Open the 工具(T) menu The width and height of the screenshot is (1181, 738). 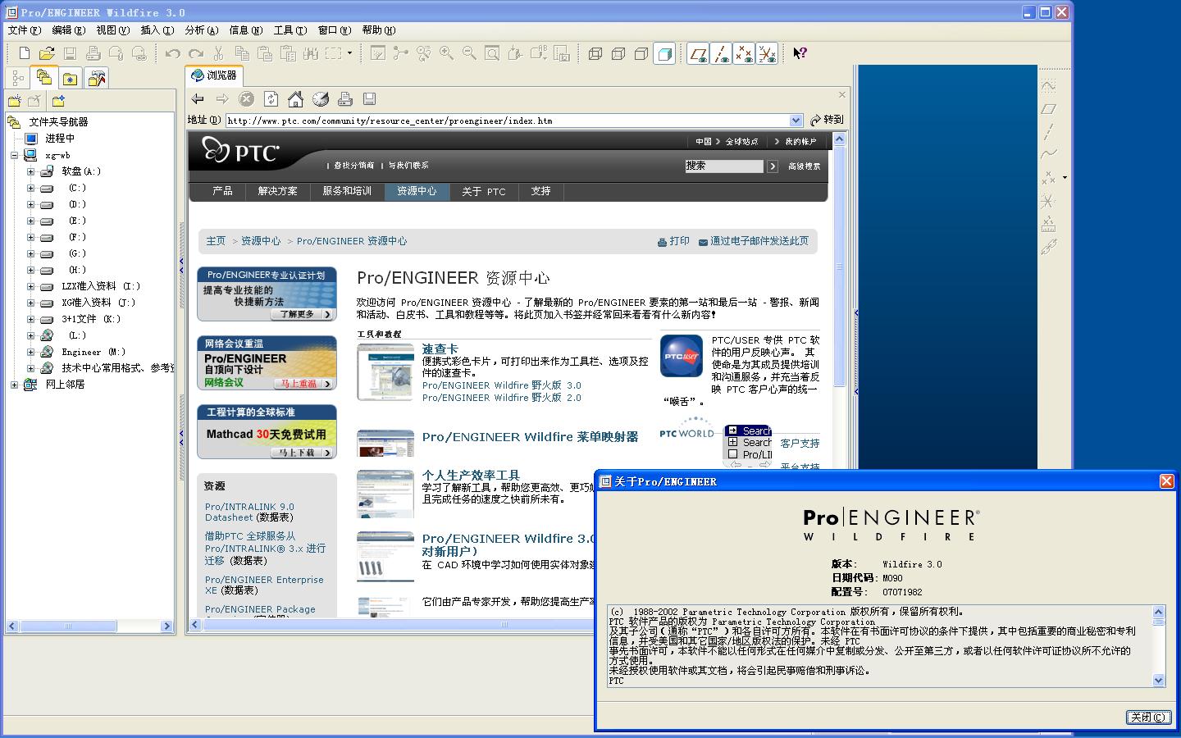[290, 30]
